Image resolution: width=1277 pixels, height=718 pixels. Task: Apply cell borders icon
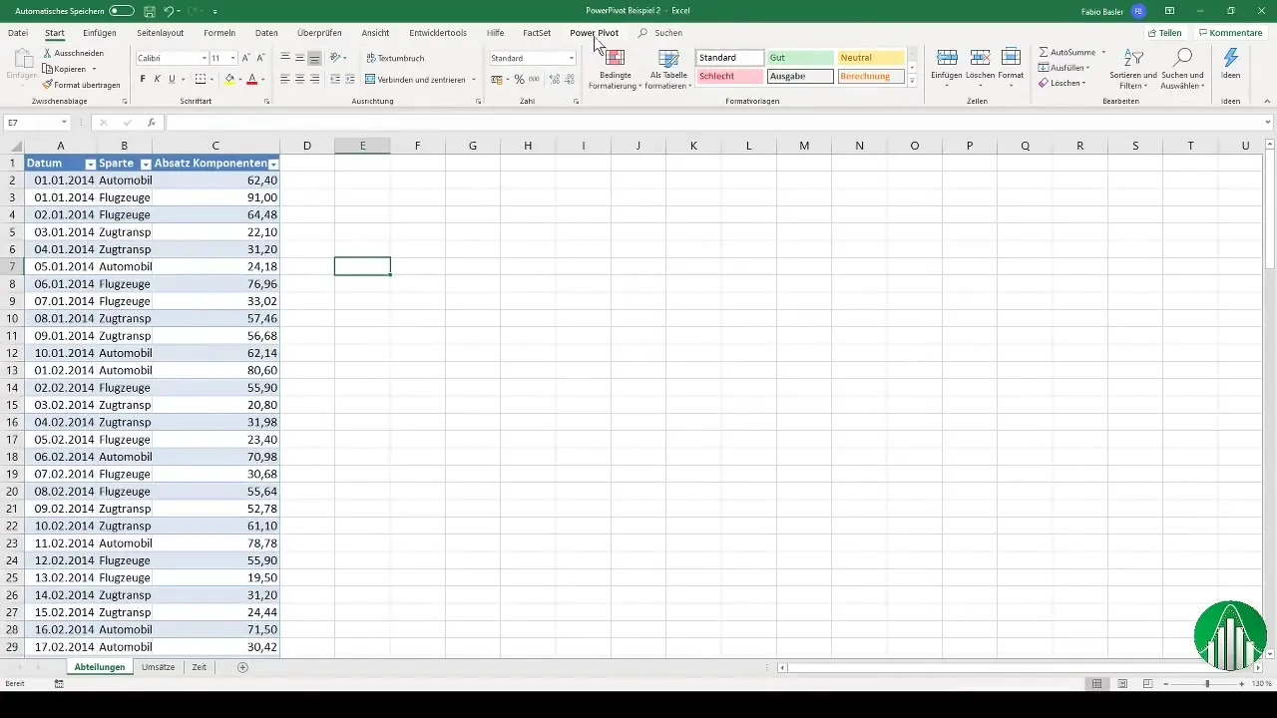coord(200,79)
